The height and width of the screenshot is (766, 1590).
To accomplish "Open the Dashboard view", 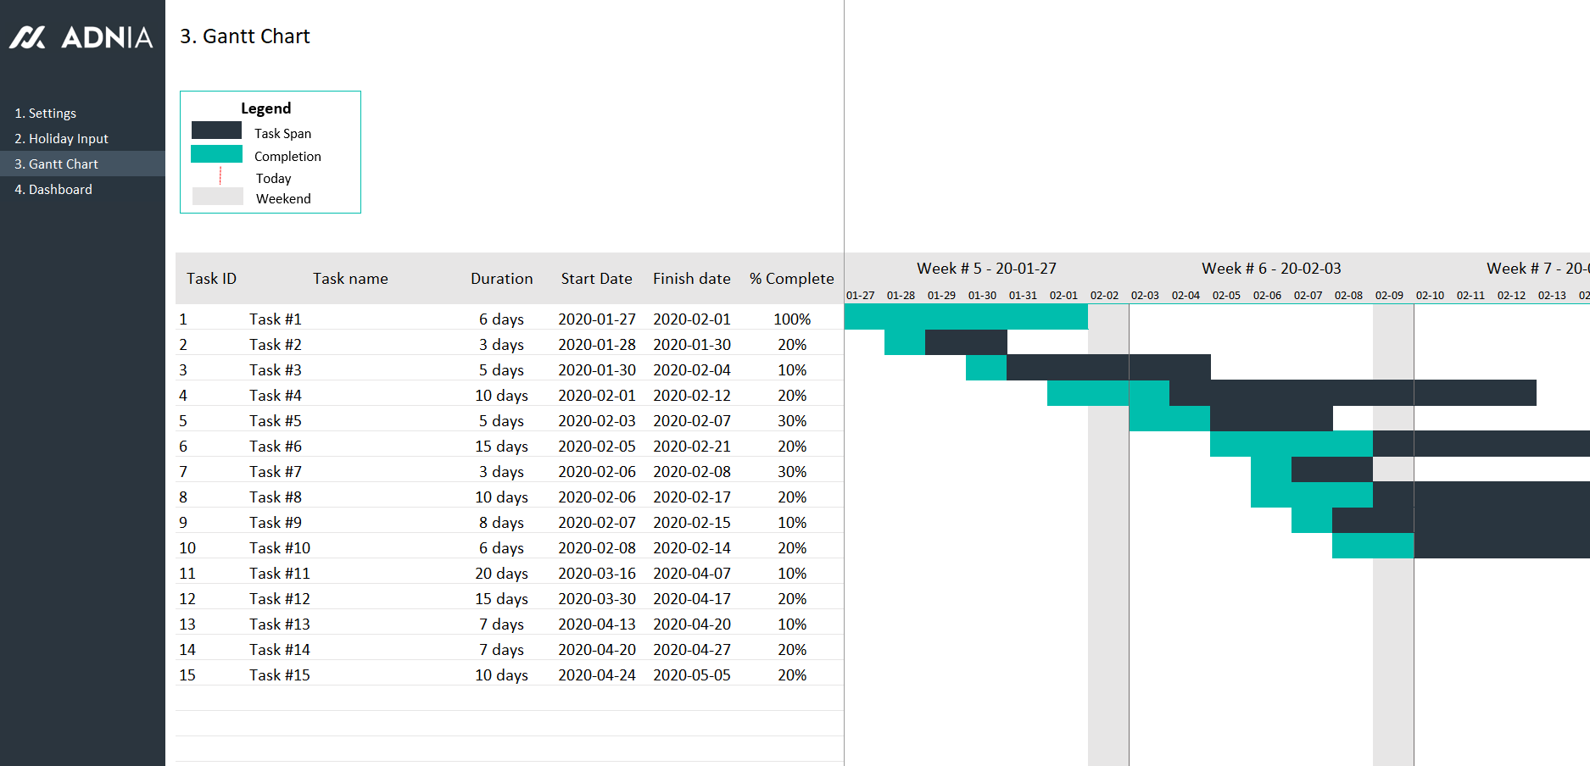I will (53, 189).
